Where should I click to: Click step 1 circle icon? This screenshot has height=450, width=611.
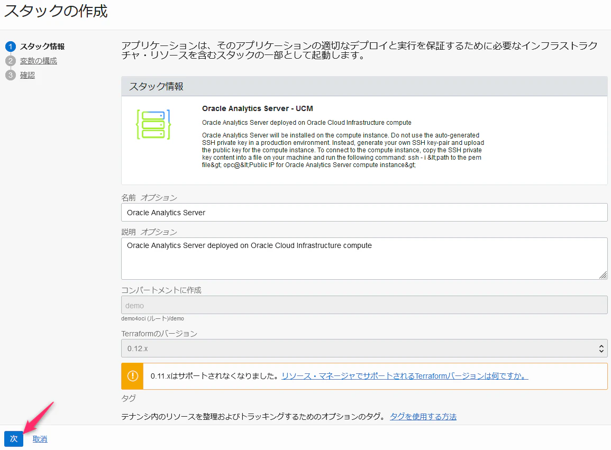pos(11,47)
